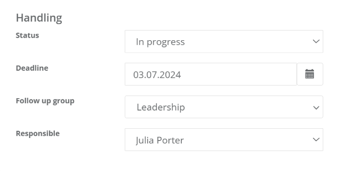Click the Responsible field label
The width and height of the screenshot is (338, 171).
click(x=38, y=133)
